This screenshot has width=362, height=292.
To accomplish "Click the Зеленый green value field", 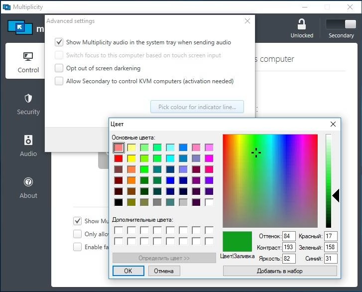I will [331, 247].
